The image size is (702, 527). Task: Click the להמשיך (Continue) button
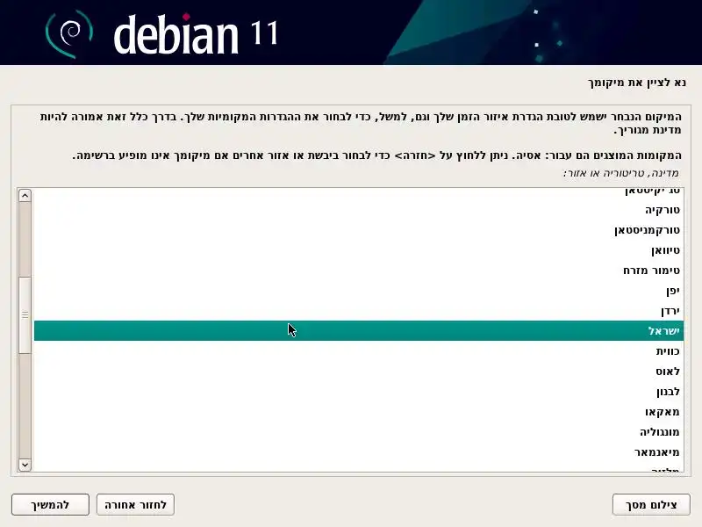pos(50,504)
